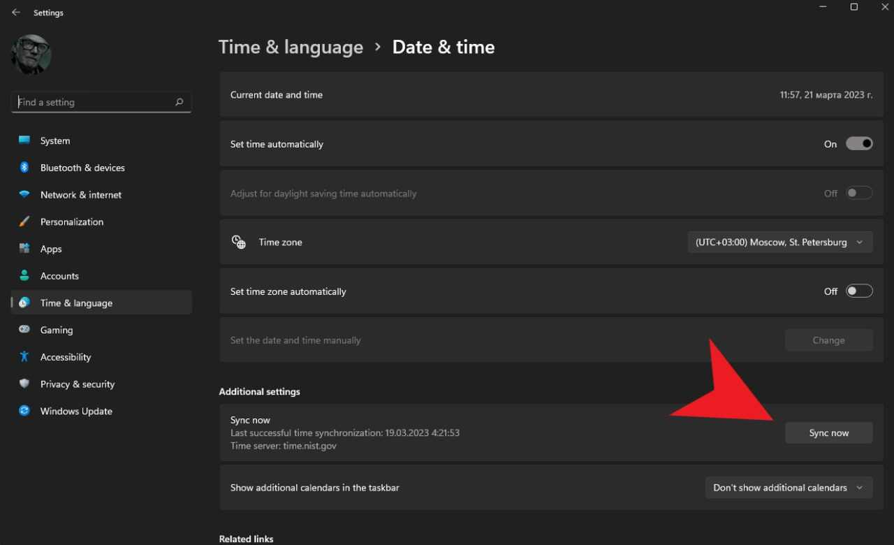Screen dimensions: 894x545
Task: Click the Bluetooth icon in sidebar
Action: pyautogui.click(x=24, y=168)
